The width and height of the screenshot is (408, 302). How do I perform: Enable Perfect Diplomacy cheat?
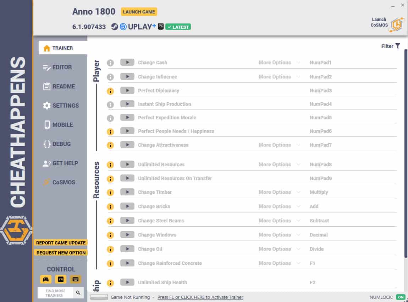coord(127,90)
